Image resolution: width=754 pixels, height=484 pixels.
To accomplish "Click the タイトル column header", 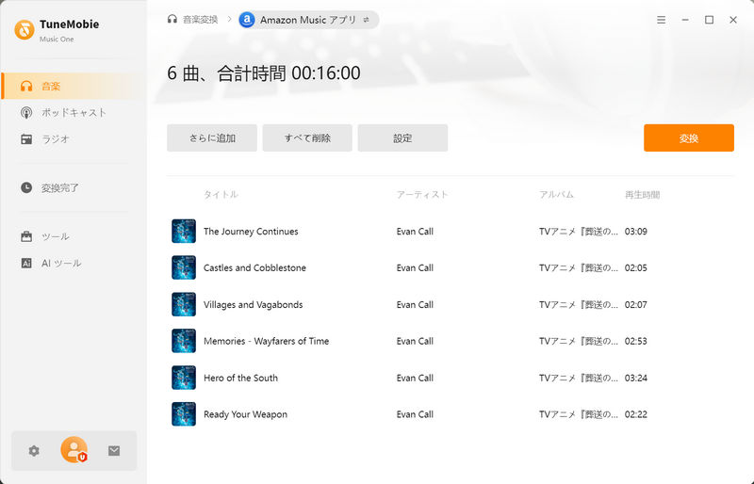I will (221, 195).
